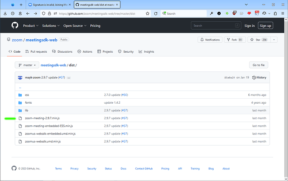
Task: Select the Code tab
Action: click(x=15, y=52)
